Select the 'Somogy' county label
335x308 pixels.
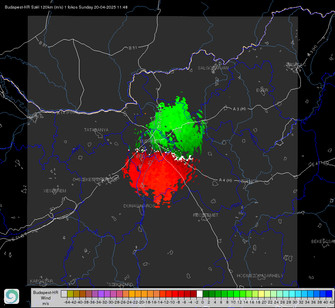coord(68,253)
